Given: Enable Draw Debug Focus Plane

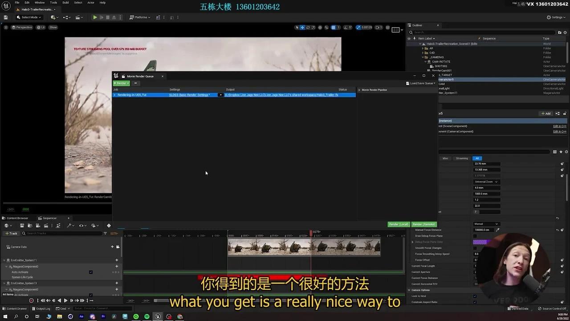Looking at the screenshot, I should 475,235.
